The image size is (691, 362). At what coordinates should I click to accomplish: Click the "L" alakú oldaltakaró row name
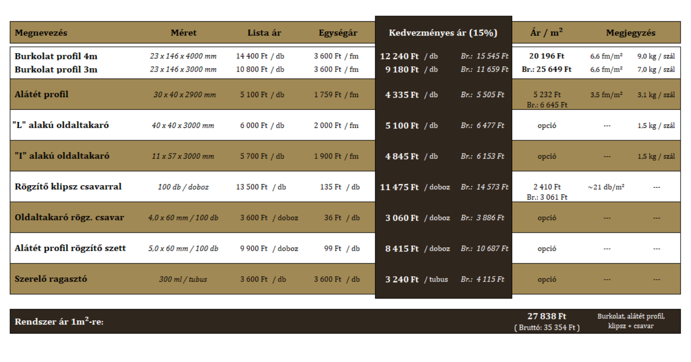(x=61, y=125)
